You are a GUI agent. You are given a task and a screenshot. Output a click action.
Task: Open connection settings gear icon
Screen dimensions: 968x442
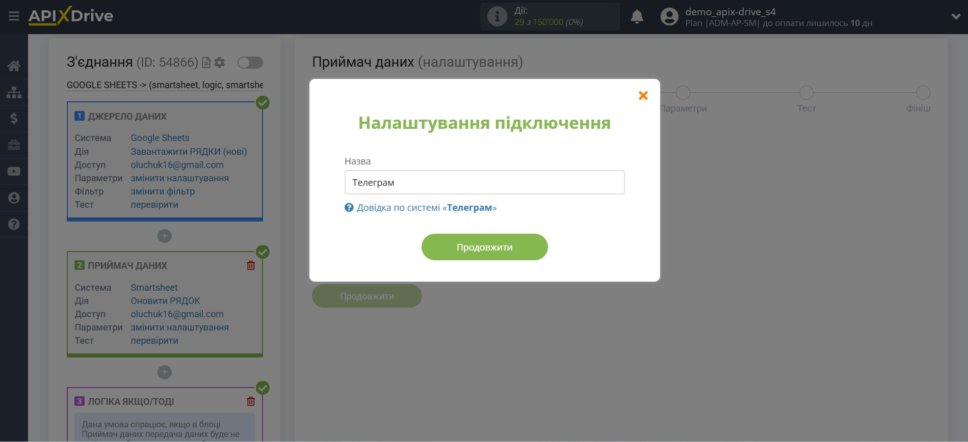pyautogui.click(x=220, y=63)
